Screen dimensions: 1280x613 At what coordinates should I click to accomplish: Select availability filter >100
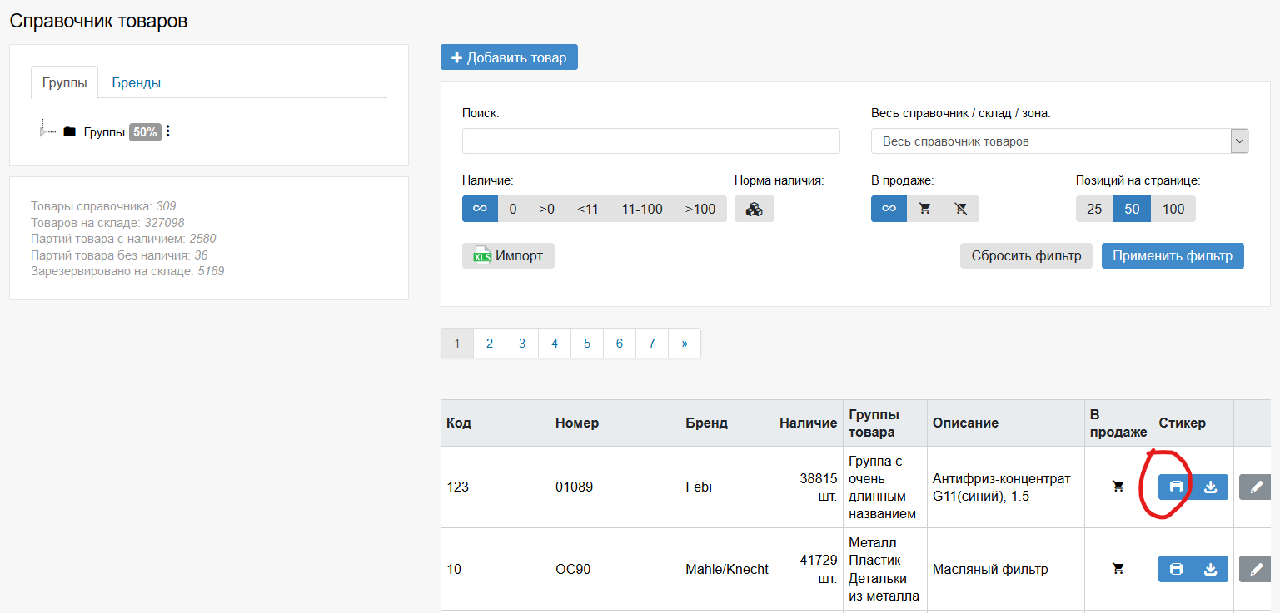click(700, 210)
